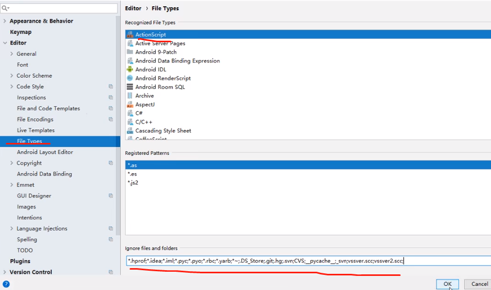Click the Android Data Binding Expression icon
491x290 pixels.
click(x=130, y=61)
